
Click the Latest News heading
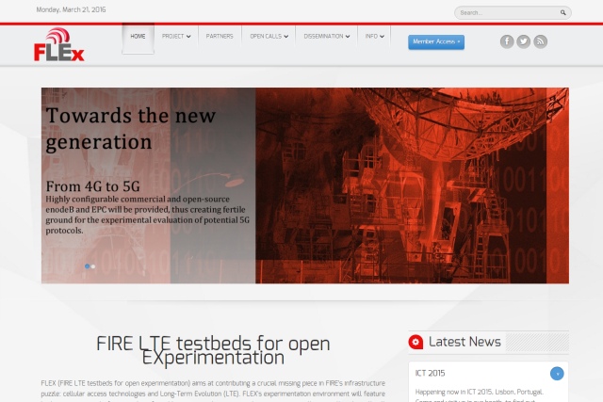464,342
